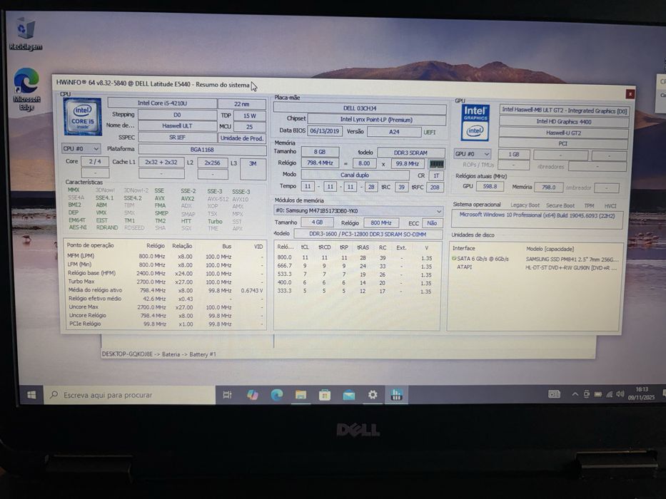
Task: Open the volume speaker tray icon
Action: click(x=620, y=394)
